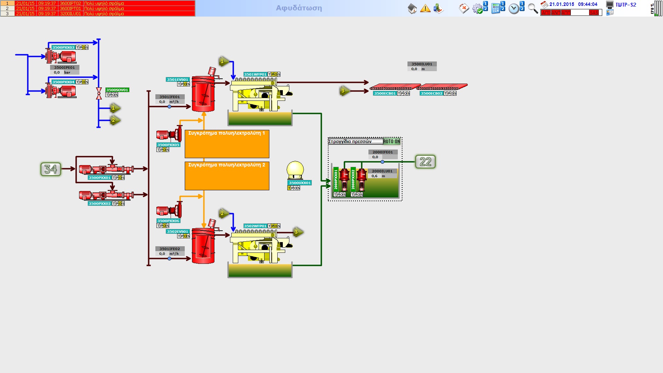Open the charts report icon
Screen dimensions: 663x373
[438, 9]
